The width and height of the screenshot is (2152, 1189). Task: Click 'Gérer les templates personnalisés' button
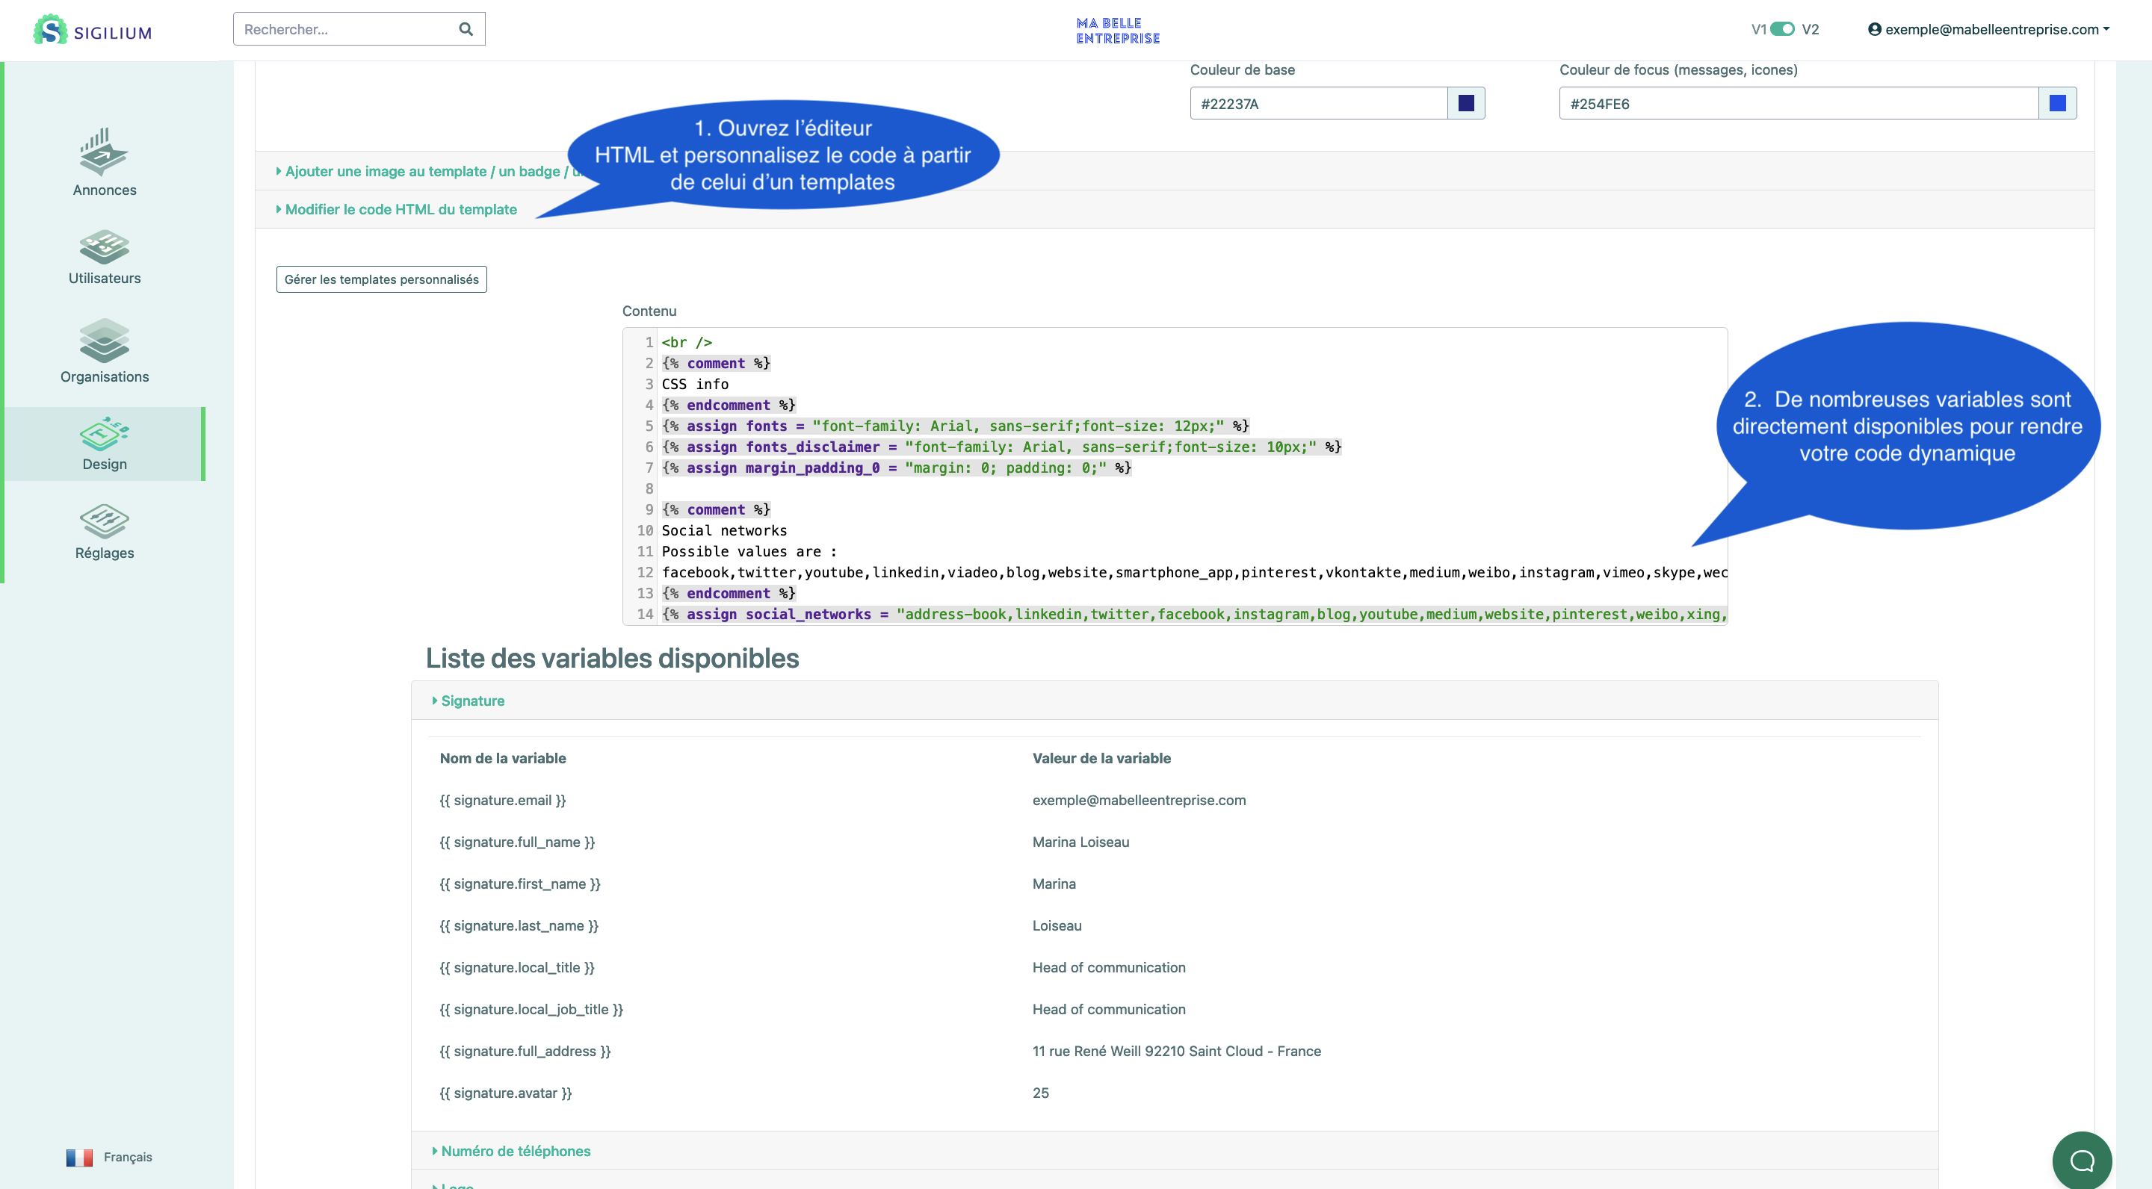[381, 279]
